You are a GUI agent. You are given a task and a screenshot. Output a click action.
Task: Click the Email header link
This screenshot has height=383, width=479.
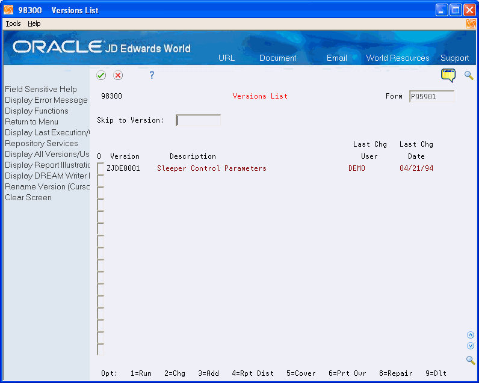coord(336,58)
